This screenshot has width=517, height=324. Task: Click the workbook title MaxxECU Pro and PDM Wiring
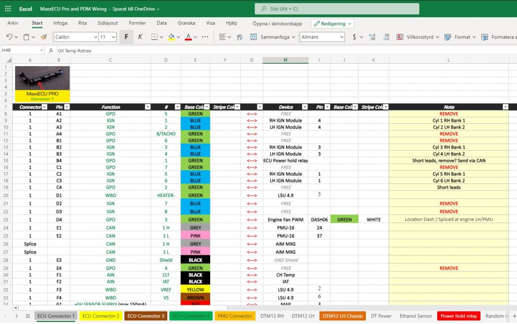pos(73,9)
